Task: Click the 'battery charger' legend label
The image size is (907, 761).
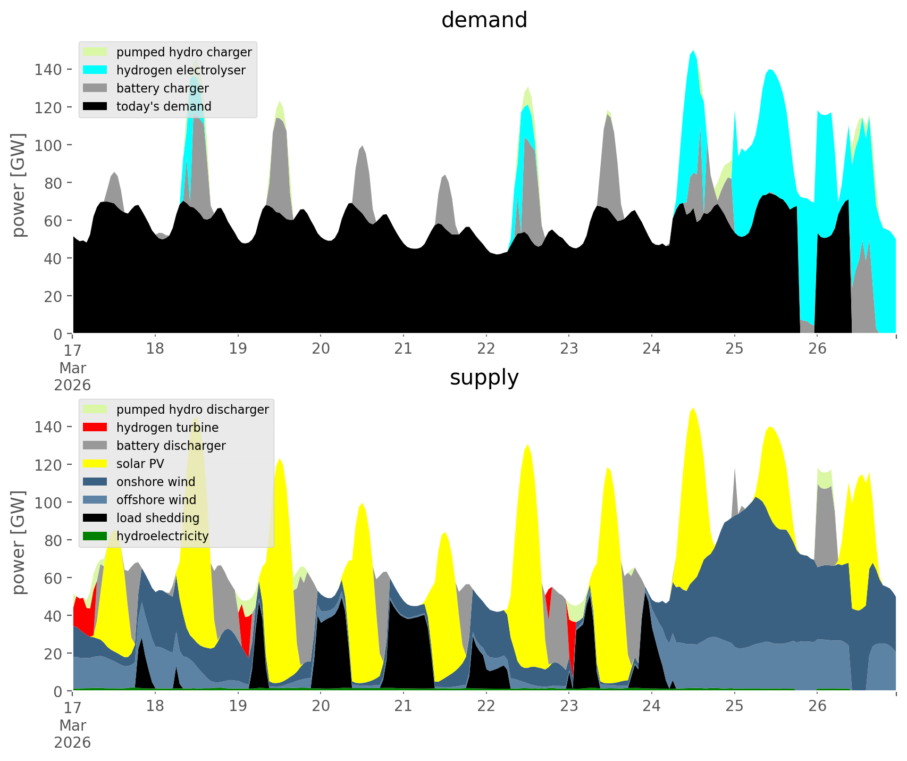Action: coord(162,88)
